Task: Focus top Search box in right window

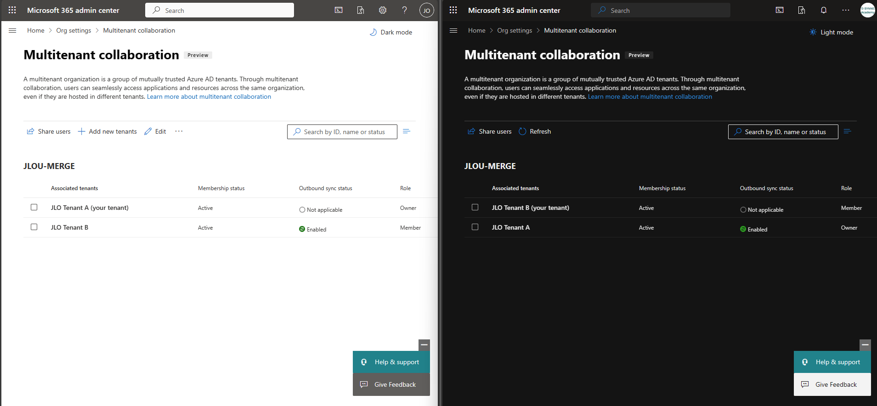Action: [661, 10]
